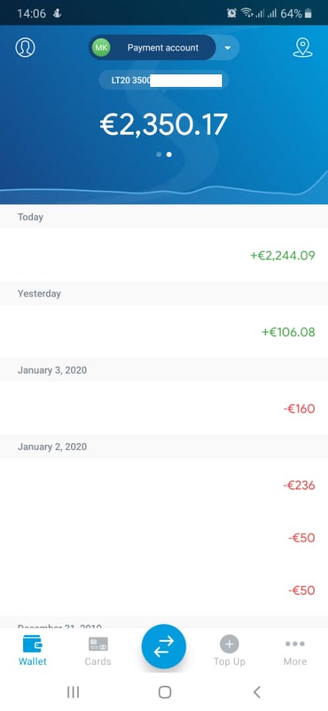This screenshot has width=328, height=711.
Task: Tap the €2,350.17 account balance
Action: pos(164,125)
